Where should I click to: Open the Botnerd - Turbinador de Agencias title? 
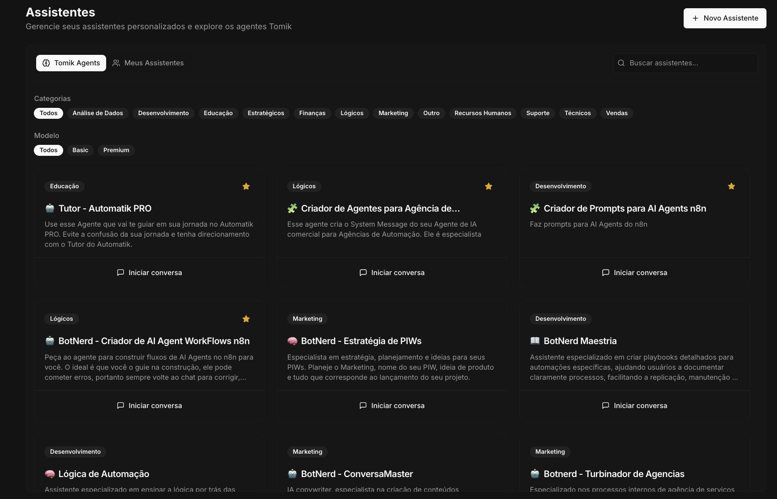point(614,474)
